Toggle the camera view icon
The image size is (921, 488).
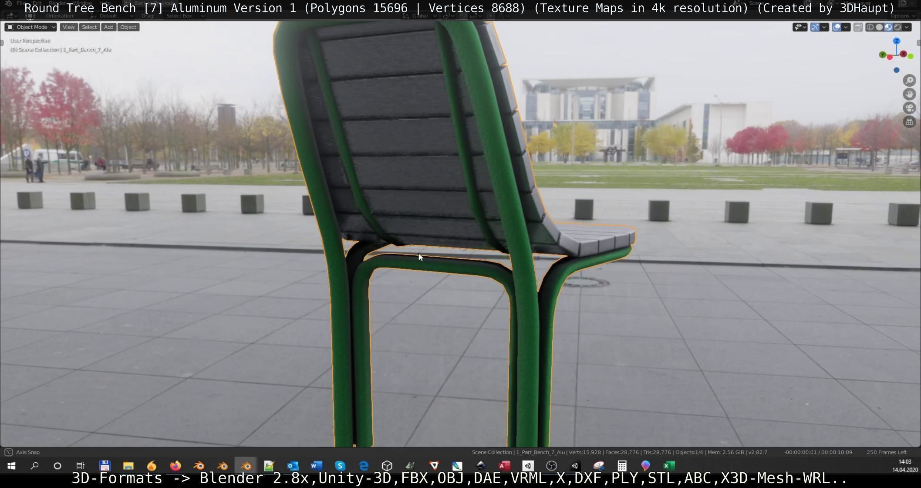(x=909, y=108)
